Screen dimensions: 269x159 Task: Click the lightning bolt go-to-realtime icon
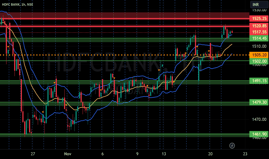point(232,146)
